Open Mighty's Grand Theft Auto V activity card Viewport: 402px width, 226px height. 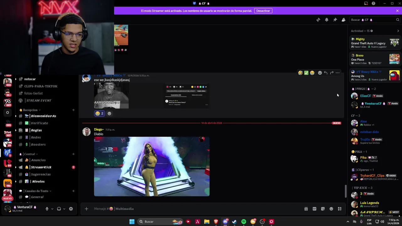click(x=375, y=43)
